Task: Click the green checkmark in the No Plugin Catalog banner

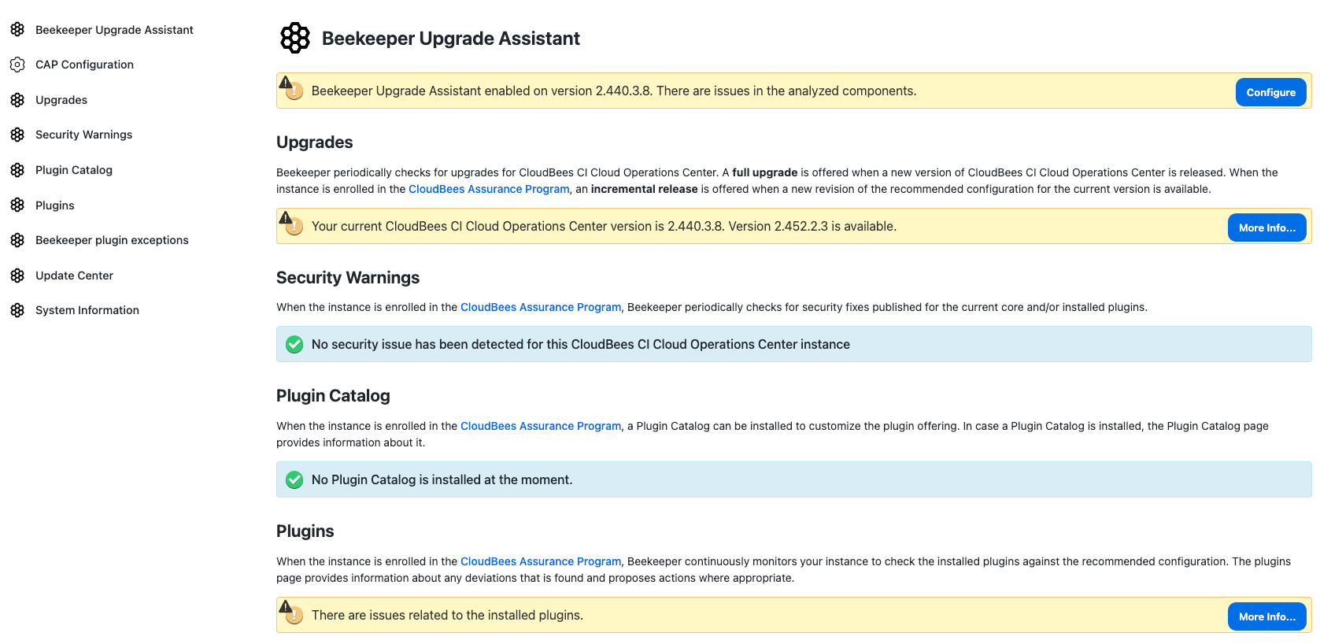Action: 294,479
